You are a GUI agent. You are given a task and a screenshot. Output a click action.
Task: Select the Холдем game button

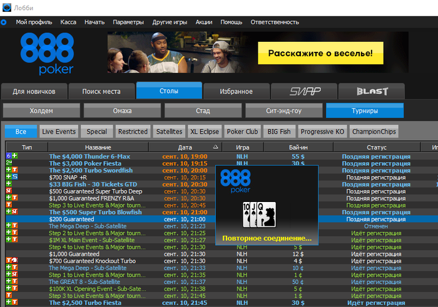pos(41,111)
